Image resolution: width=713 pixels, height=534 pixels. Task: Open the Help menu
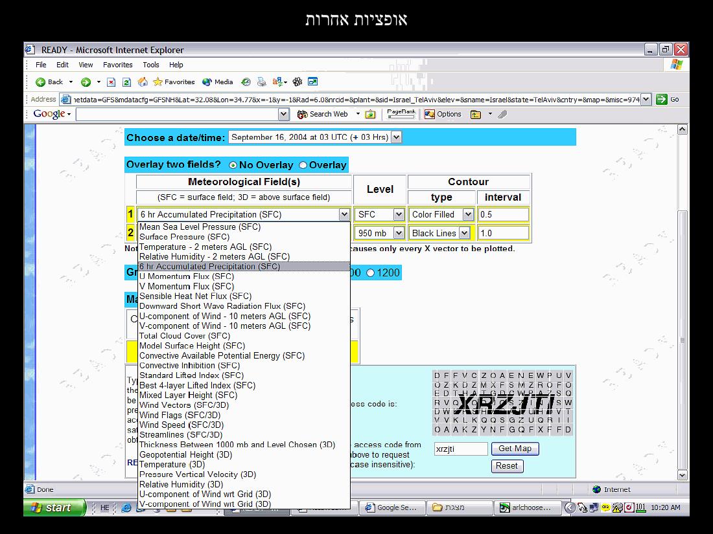(176, 65)
